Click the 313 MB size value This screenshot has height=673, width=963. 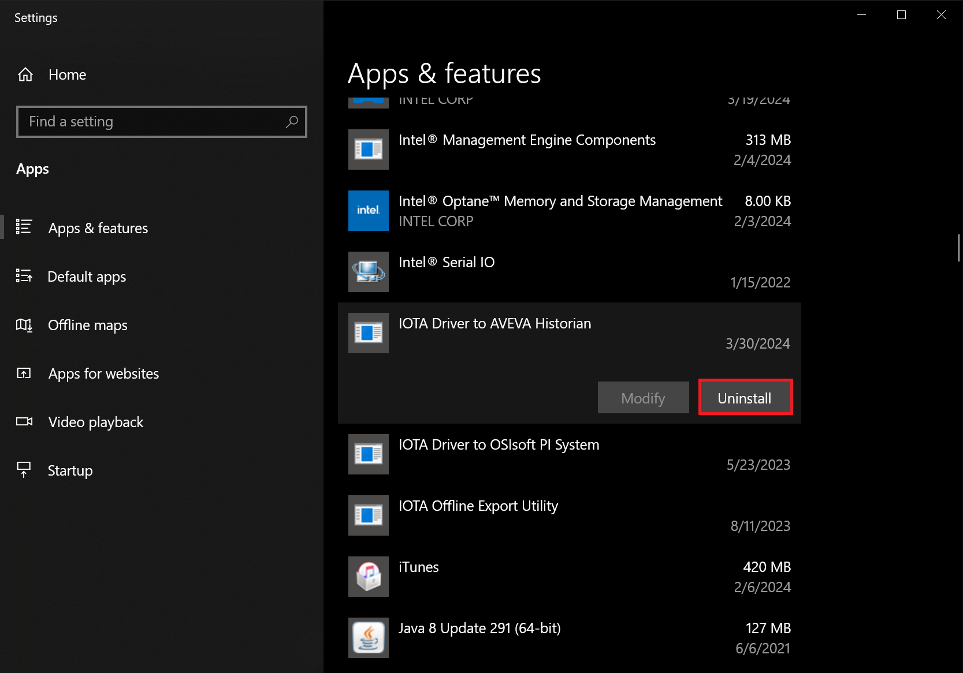[768, 140]
